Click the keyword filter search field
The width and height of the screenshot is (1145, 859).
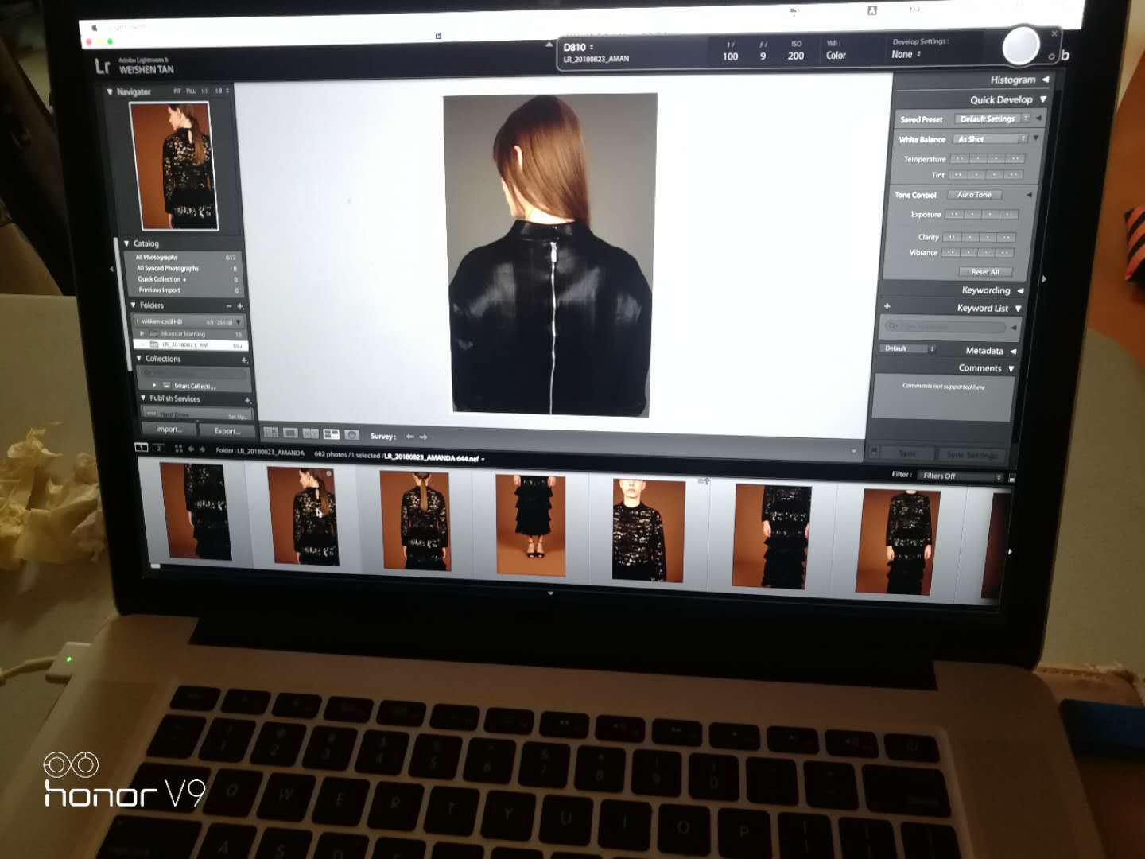946,326
